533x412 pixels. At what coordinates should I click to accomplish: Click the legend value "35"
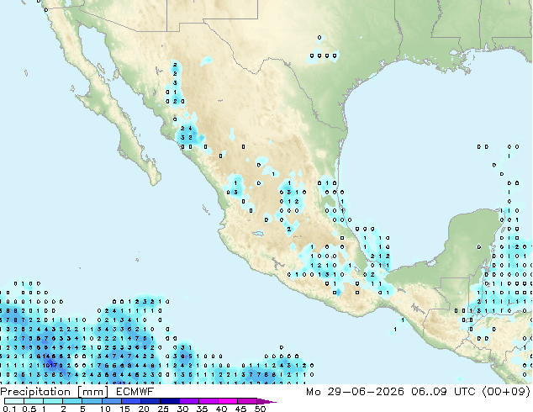[x=202, y=409]
